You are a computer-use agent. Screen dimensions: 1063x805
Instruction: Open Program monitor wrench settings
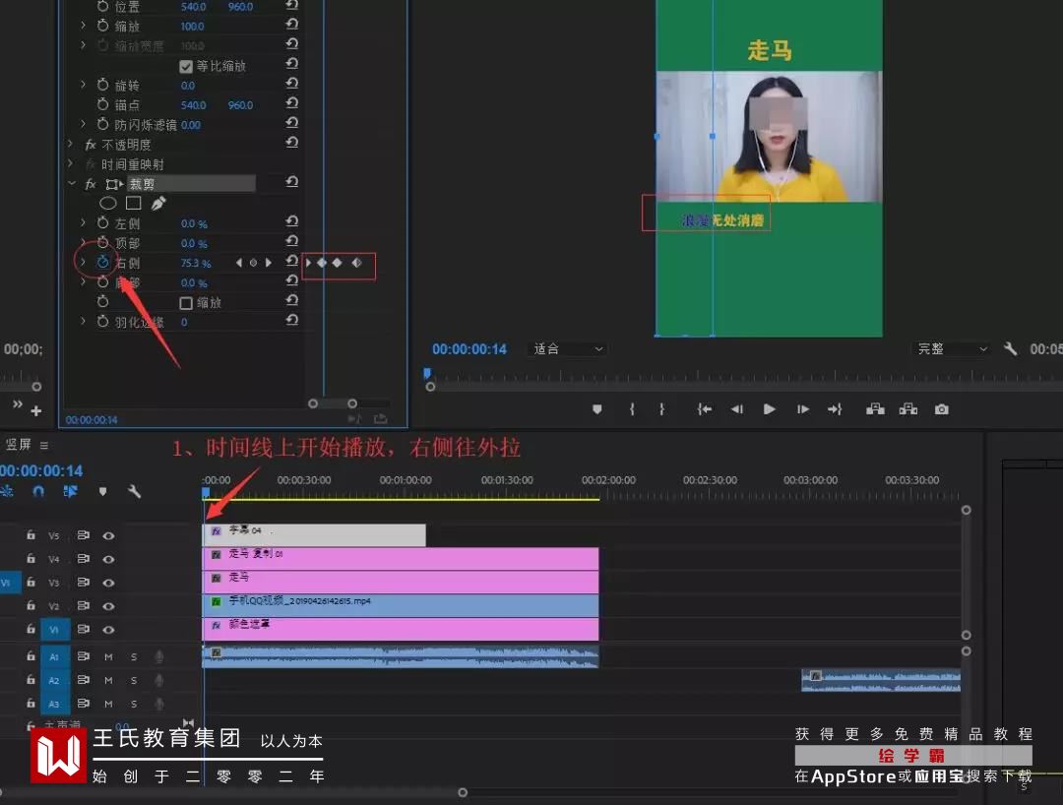pyautogui.click(x=1010, y=349)
